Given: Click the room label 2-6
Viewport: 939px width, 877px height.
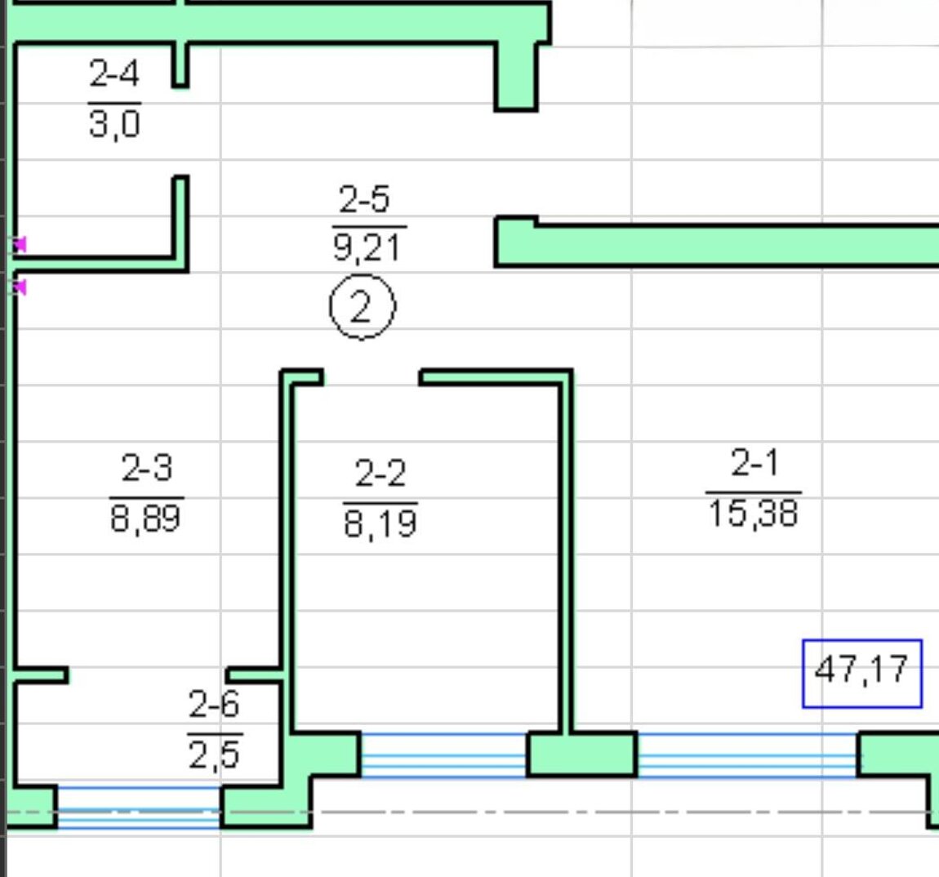Looking at the screenshot, I should coord(214,704).
